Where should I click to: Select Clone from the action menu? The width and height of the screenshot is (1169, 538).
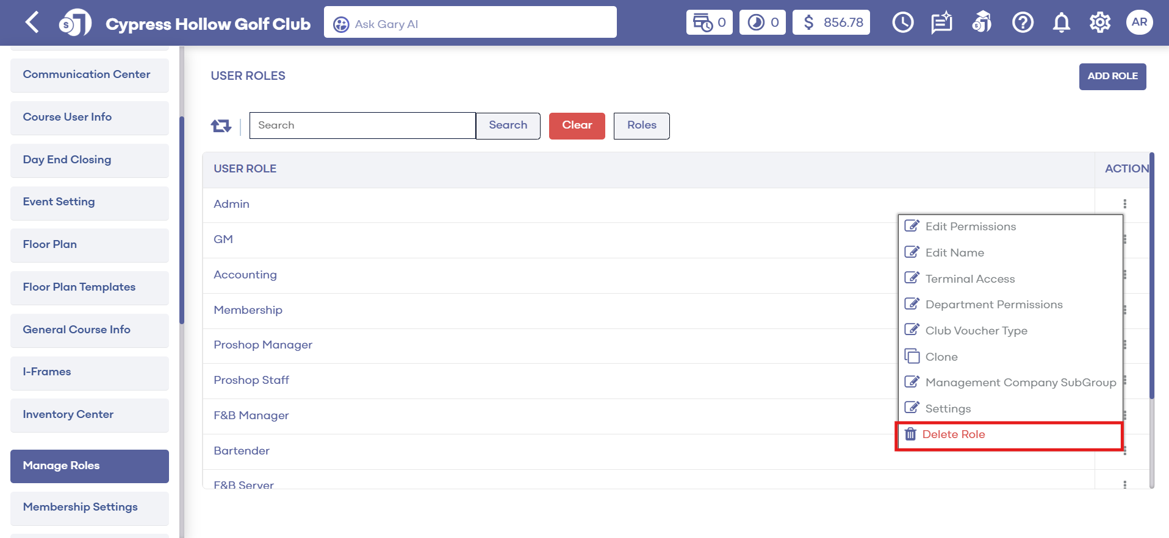pyautogui.click(x=941, y=357)
